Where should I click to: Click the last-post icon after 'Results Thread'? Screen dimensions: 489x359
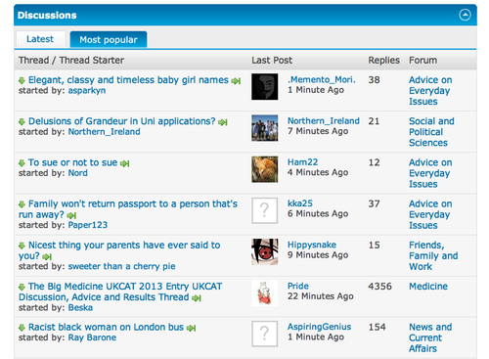[197, 298]
